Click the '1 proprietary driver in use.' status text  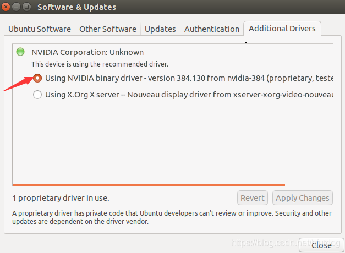61,198
